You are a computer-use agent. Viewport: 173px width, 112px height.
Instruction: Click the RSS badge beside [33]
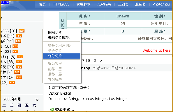pyautogui.click(x=19, y=62)
